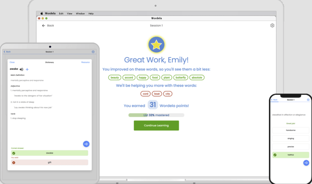Select the answer choice 'faithful' on the phone
312x184 pixels.
290,154
